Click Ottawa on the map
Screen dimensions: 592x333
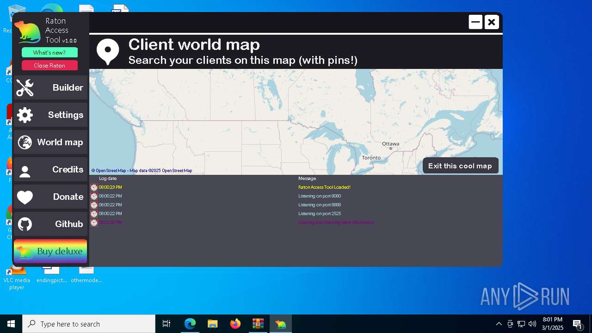tap(391, 144)
